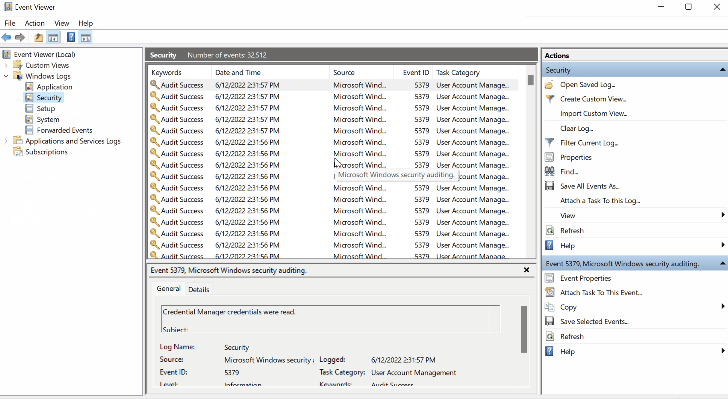Click the Filter Current Log funnel icon

pyautogui.click(x=549, y=143)
